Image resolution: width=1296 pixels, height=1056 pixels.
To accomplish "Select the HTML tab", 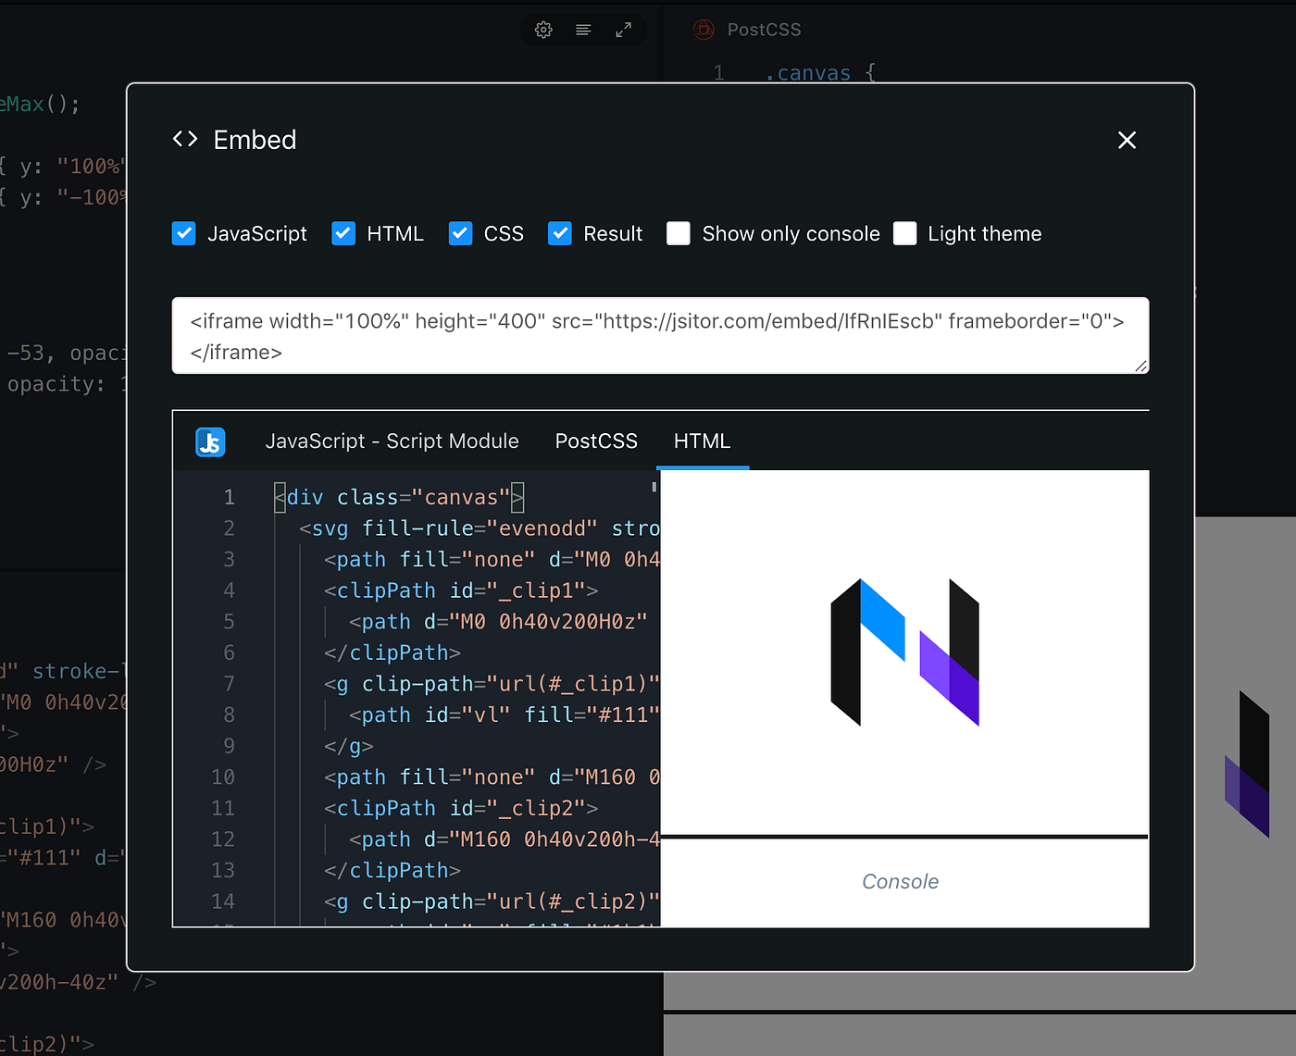I will pyautogui.click(x=702, y=441).
